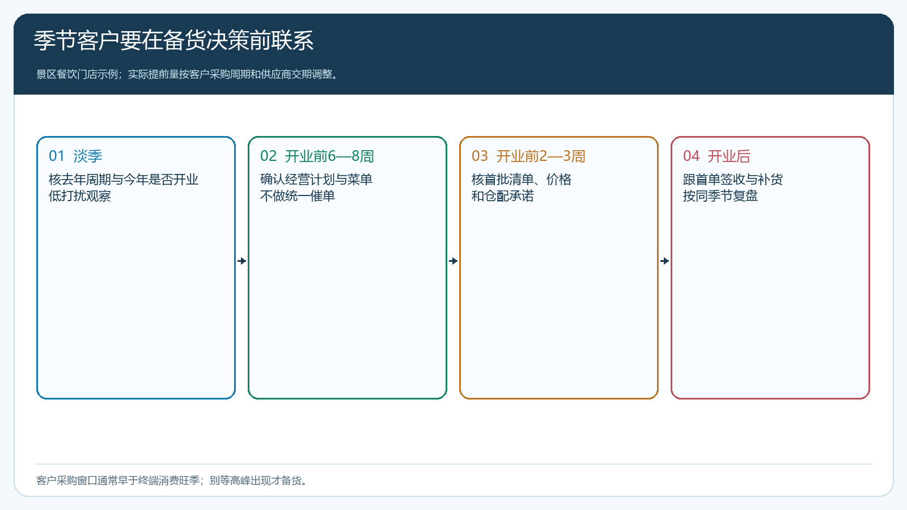Viewport: 907px width, 510px height.
Task: Click the text 低打扰观察
Action: pos(80,196)
